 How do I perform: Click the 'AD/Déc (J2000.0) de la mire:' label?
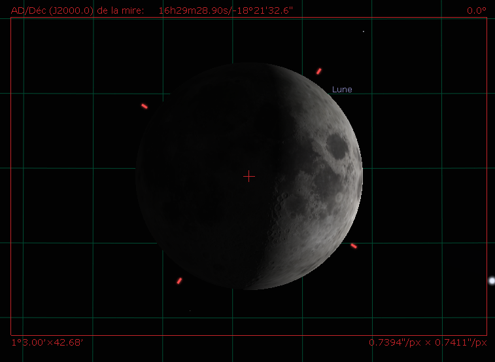coord(77,10)
